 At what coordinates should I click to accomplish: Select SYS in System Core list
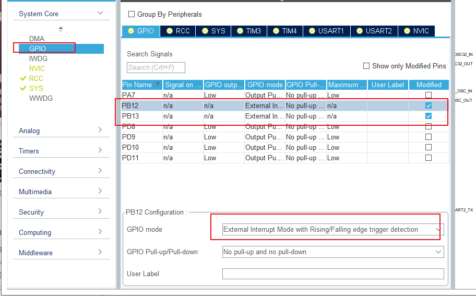36,88
